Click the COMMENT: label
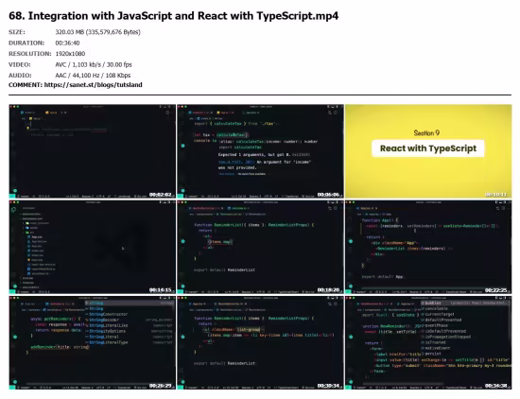Screen dimensions: 520x399 point(26,85)
